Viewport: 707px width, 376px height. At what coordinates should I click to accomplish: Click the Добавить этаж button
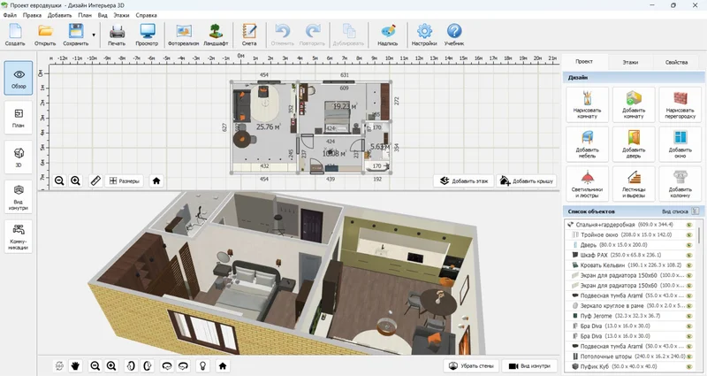click(464, 181)
